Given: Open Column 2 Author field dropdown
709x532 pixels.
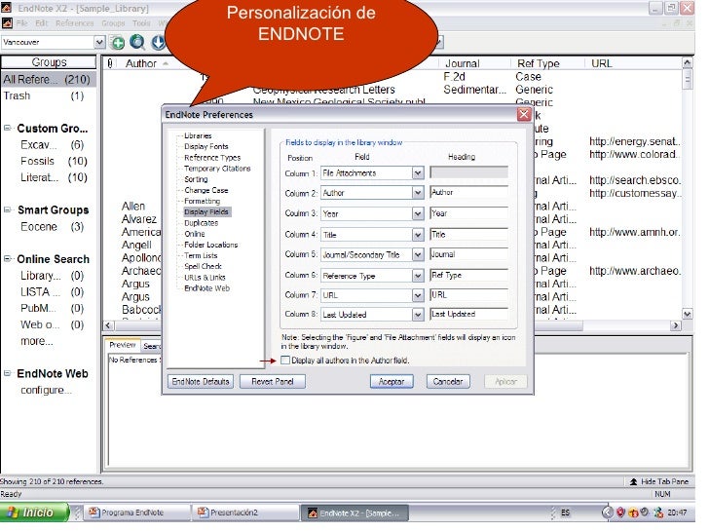Looking at the screenshot, I should point(418,193).
